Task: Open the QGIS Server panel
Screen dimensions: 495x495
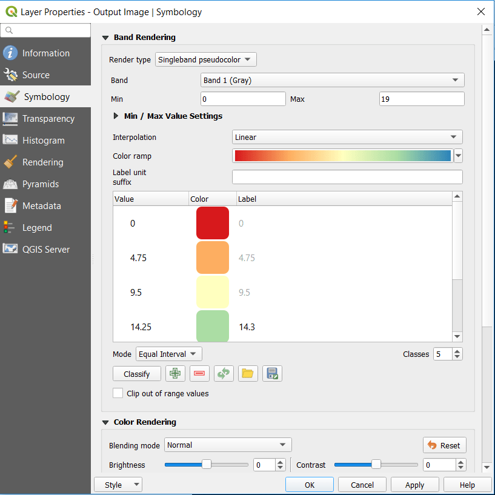Action: 45,250
